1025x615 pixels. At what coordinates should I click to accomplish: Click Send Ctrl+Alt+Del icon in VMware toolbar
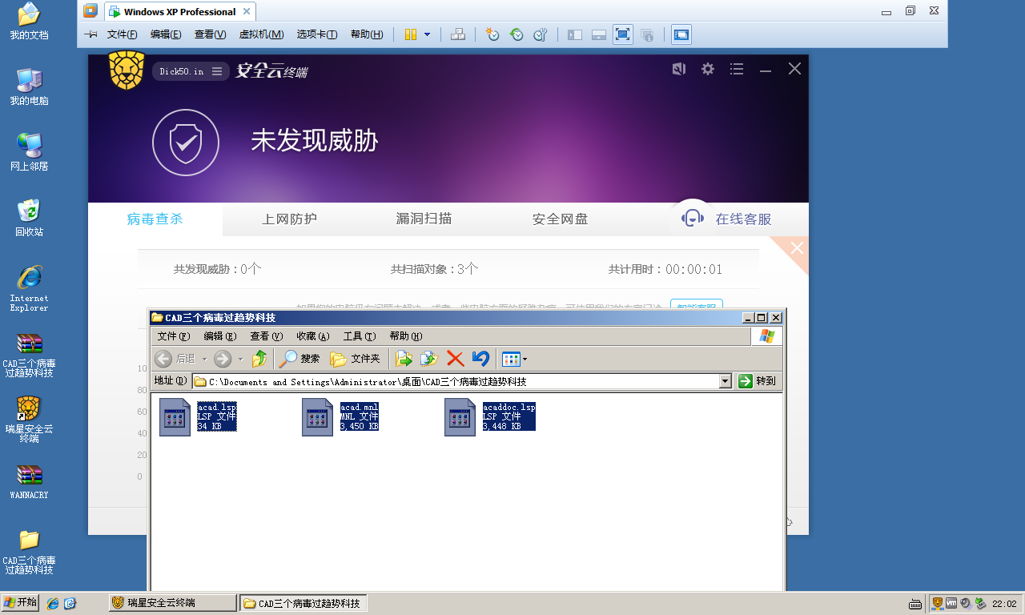click(458, 34)
